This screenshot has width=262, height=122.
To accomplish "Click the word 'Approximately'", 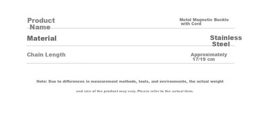I will [x=209, y=55].
